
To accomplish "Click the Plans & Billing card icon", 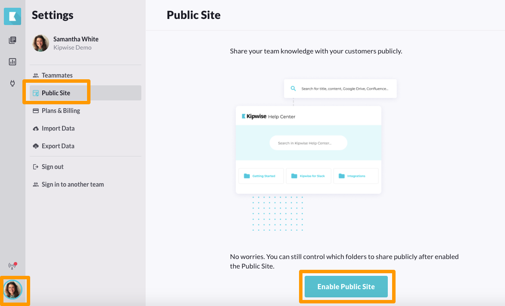I will (35, 110).
